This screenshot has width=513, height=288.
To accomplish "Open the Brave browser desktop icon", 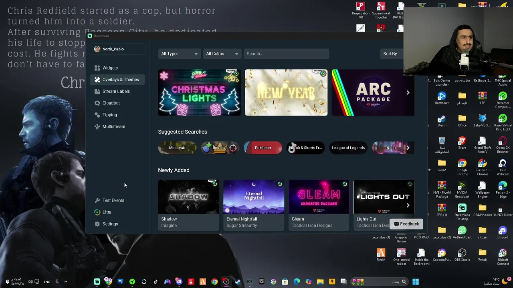I will [x=462, y=143].
